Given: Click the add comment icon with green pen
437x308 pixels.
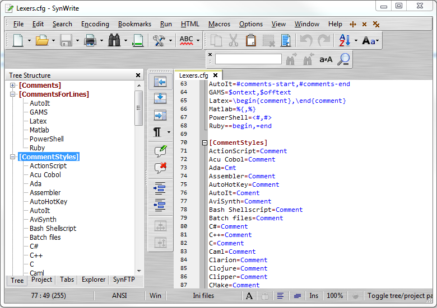Looking at the screenshot, I should [160, 150].
